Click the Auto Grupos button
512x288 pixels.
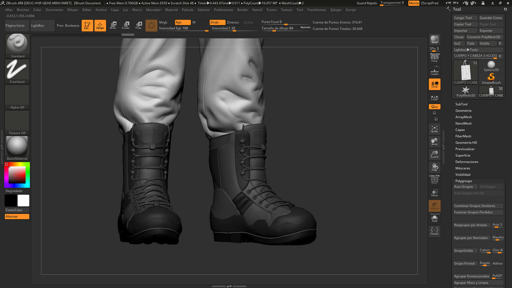[x=465, y=187]
